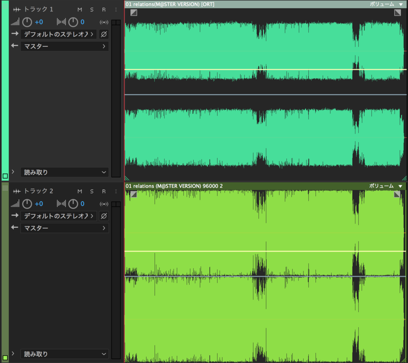This screenshot has height=363, width=408.
Task: Select the Track 1 pan value 0
Action: click(x=82, y=22)
